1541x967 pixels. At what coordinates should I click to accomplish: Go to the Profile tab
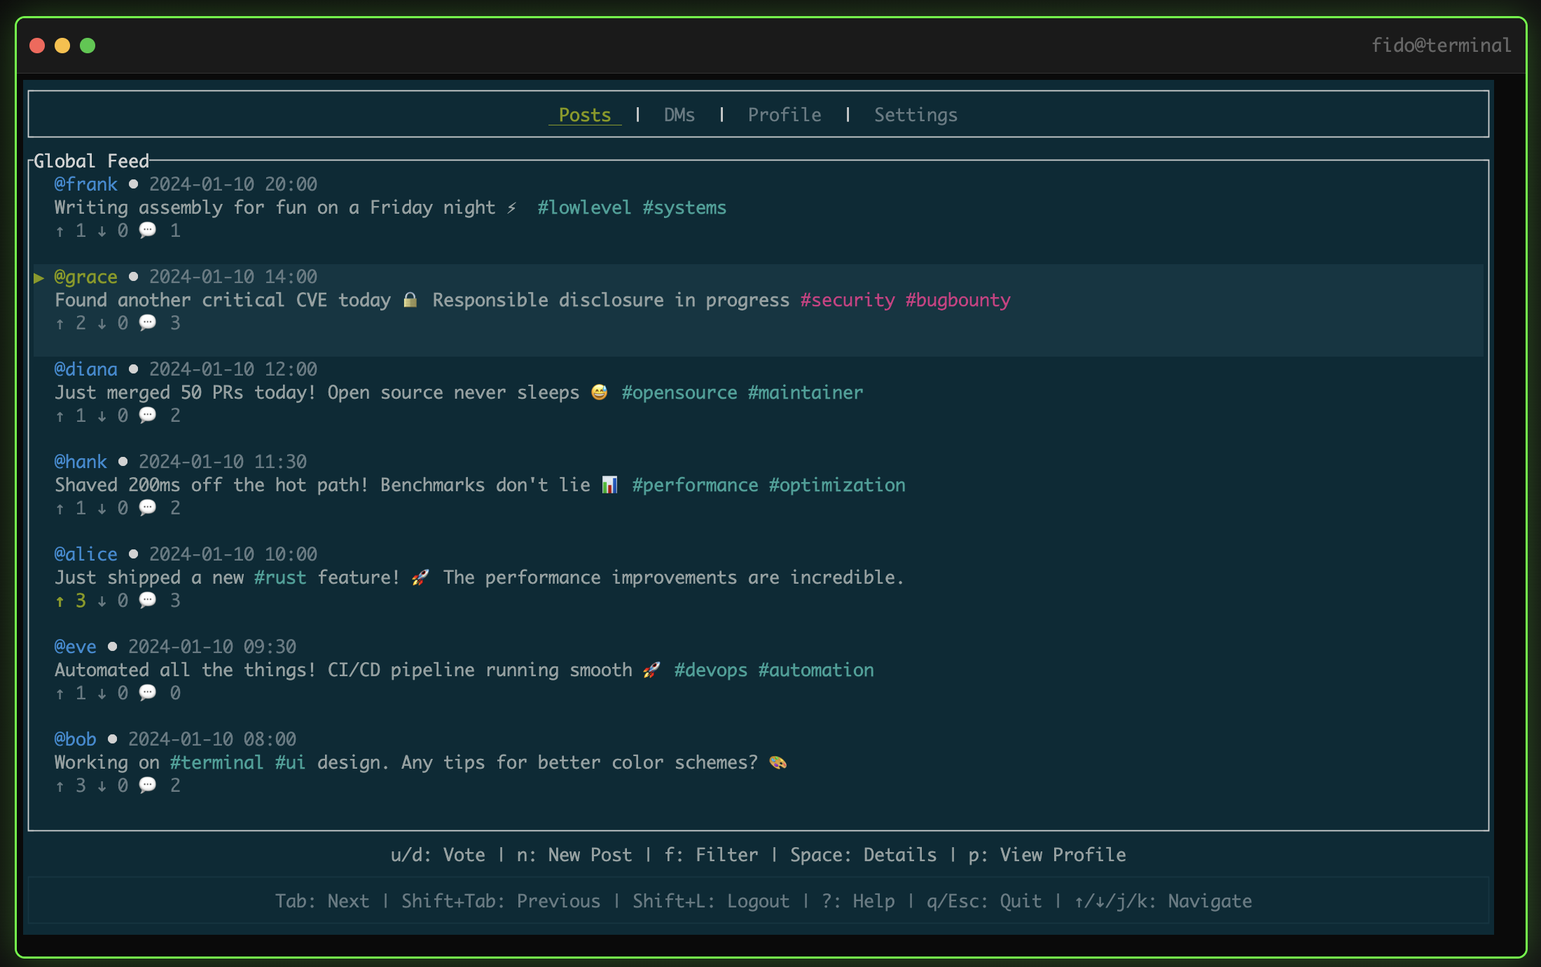tap(784, 115)
